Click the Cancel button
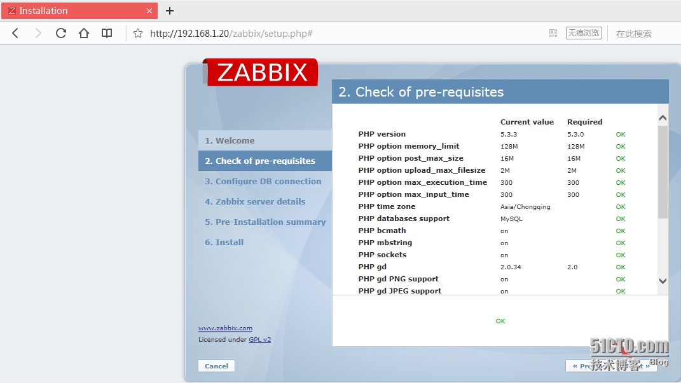Screen dimensions: 681x383 [x=216, y=366]
